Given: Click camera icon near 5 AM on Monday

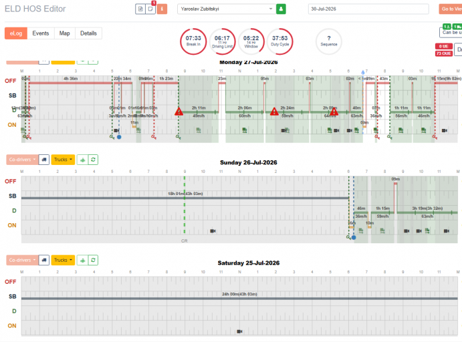Looking at the screenshot, I should pos(116,130).
